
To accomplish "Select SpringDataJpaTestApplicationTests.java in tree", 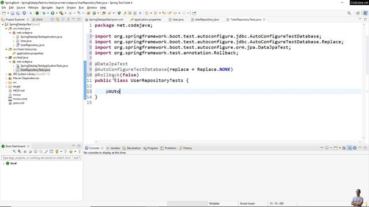I will pos(44,66).
